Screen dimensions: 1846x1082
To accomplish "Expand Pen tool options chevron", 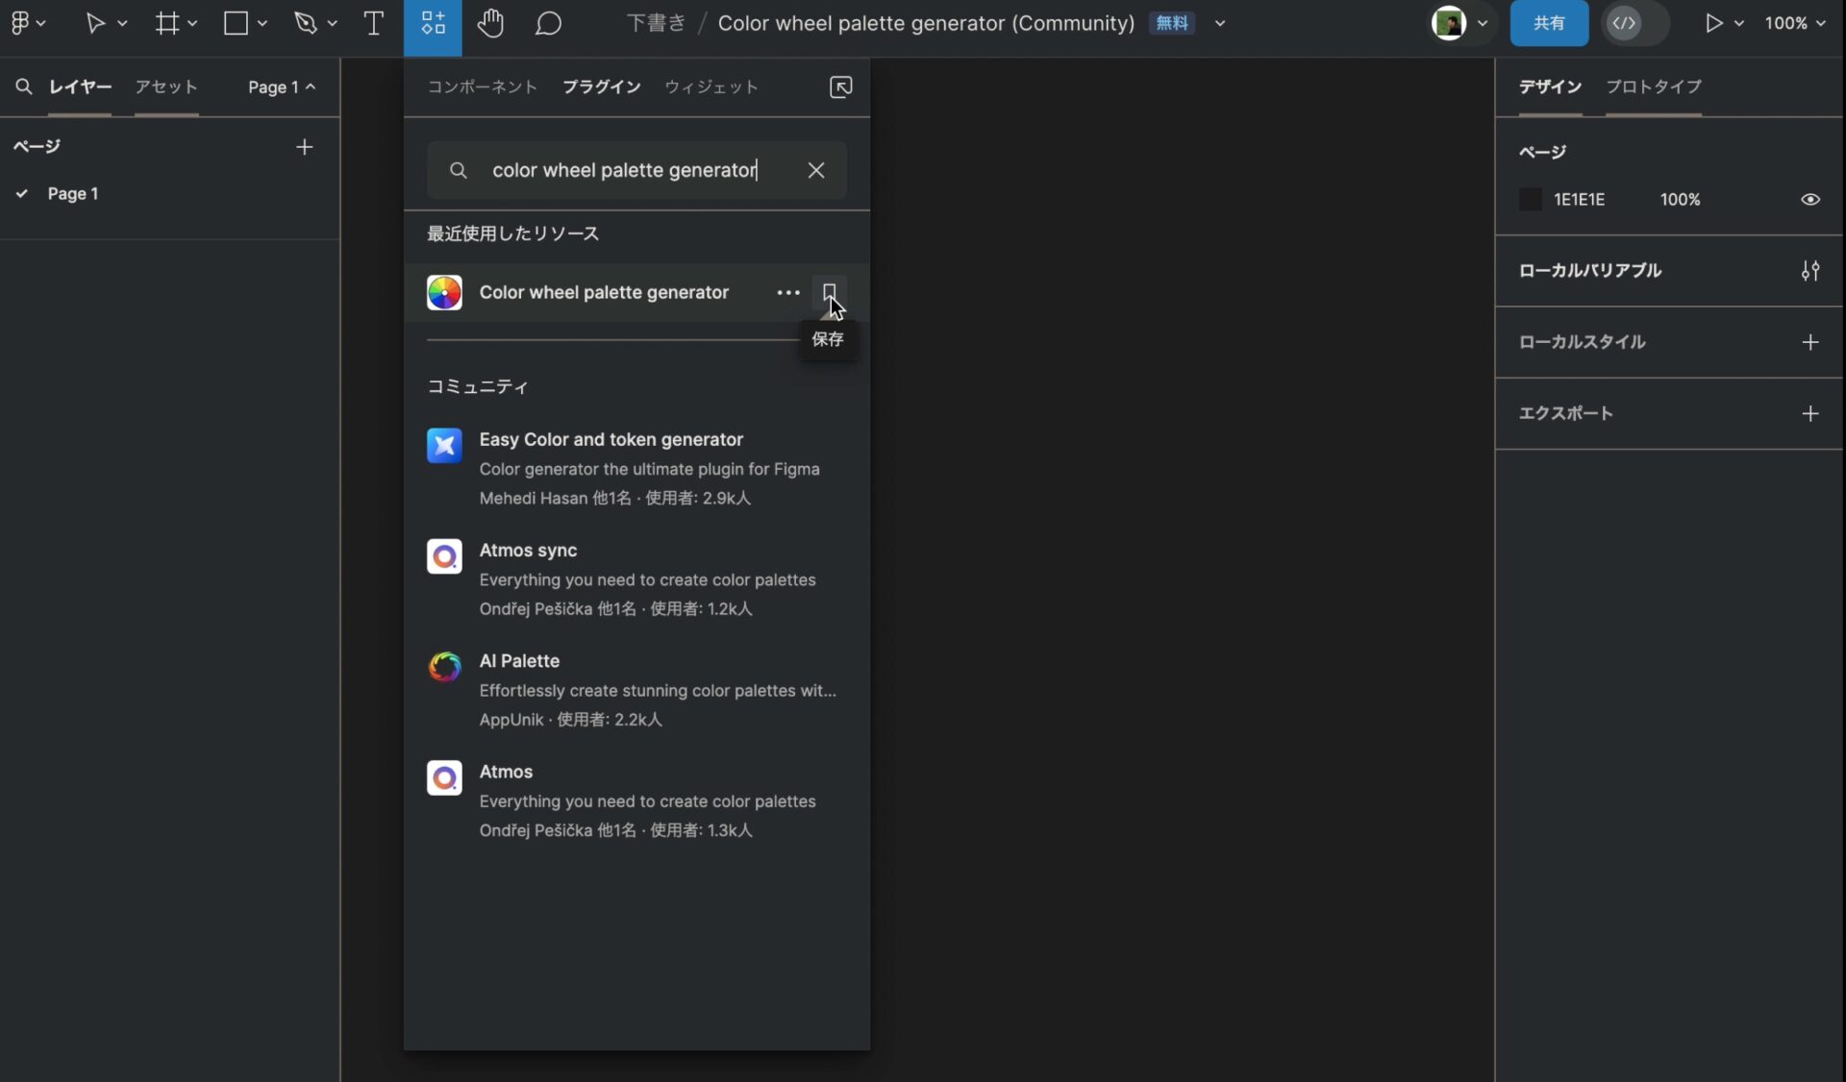I will click(x=332, y=23).
